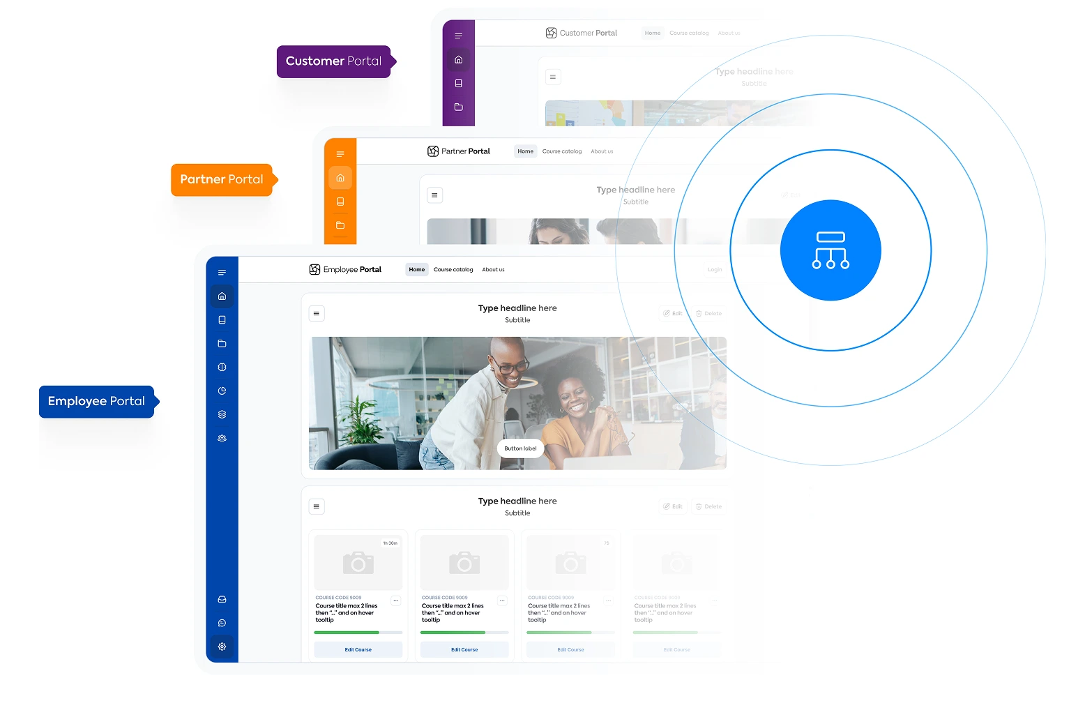Click Edit Course on the first course card
This screenshot has height=703, width=1085.
(358, 649)
